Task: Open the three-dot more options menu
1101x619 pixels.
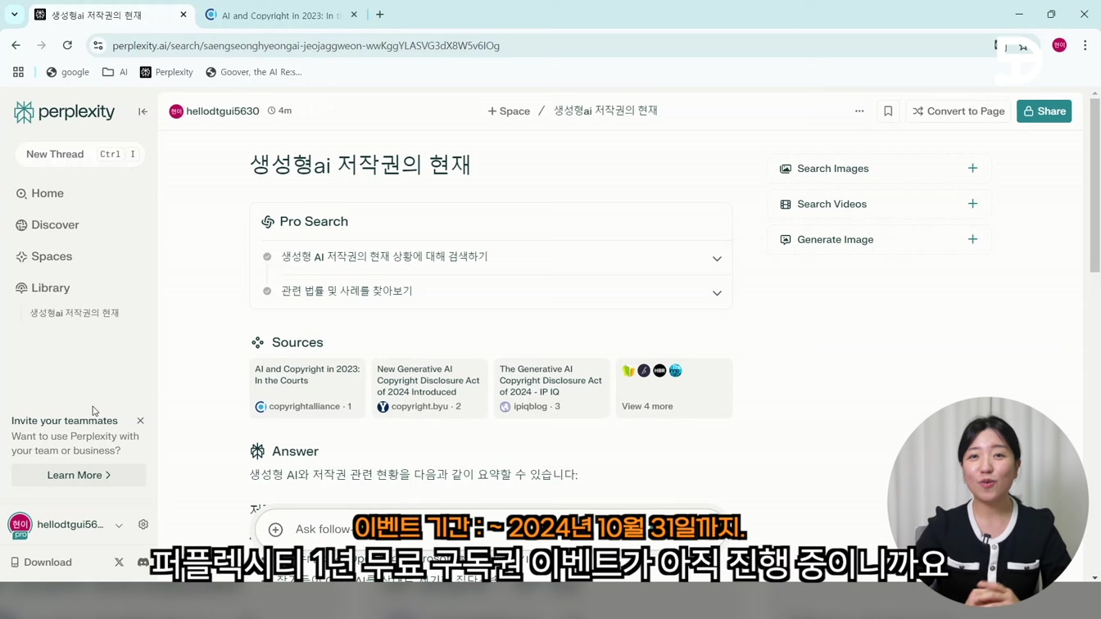Action: click(859, 111)
